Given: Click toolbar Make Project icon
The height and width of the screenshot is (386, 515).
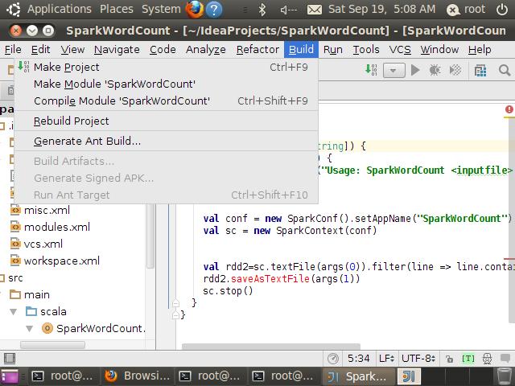Looking at the screenshot, I should (371, 70).
